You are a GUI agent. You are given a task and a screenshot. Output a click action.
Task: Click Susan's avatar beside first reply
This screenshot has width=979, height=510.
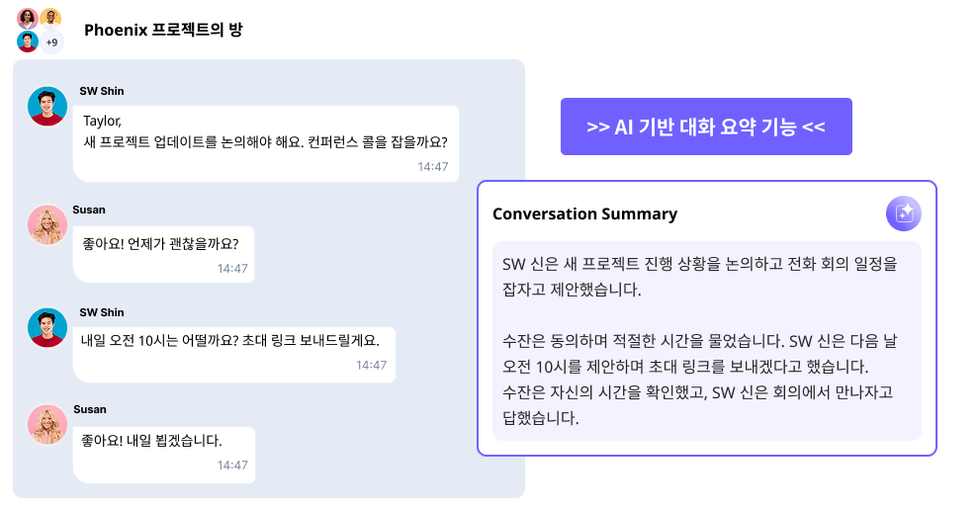point(47,224)
